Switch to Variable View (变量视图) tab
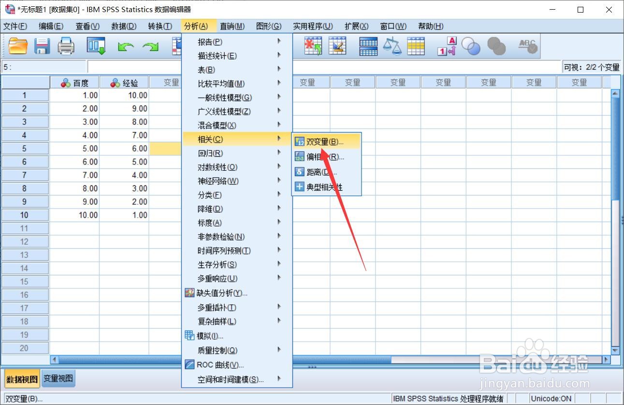The height and width of the screenshot is (405, 624). (58, 379)
